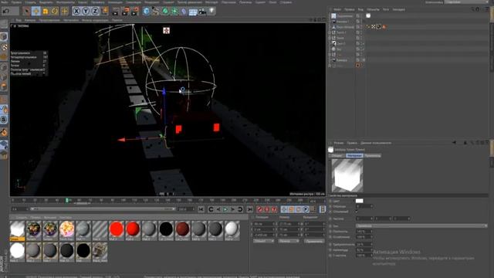Switch to the Общие tab in attributes
Screen dimensions: 494x278
pos(337,156)
